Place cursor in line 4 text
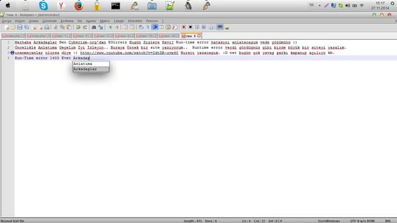 tap(52, 58)
